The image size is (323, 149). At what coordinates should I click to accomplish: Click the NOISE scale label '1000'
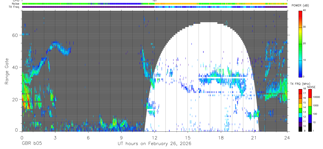point(316,106)
